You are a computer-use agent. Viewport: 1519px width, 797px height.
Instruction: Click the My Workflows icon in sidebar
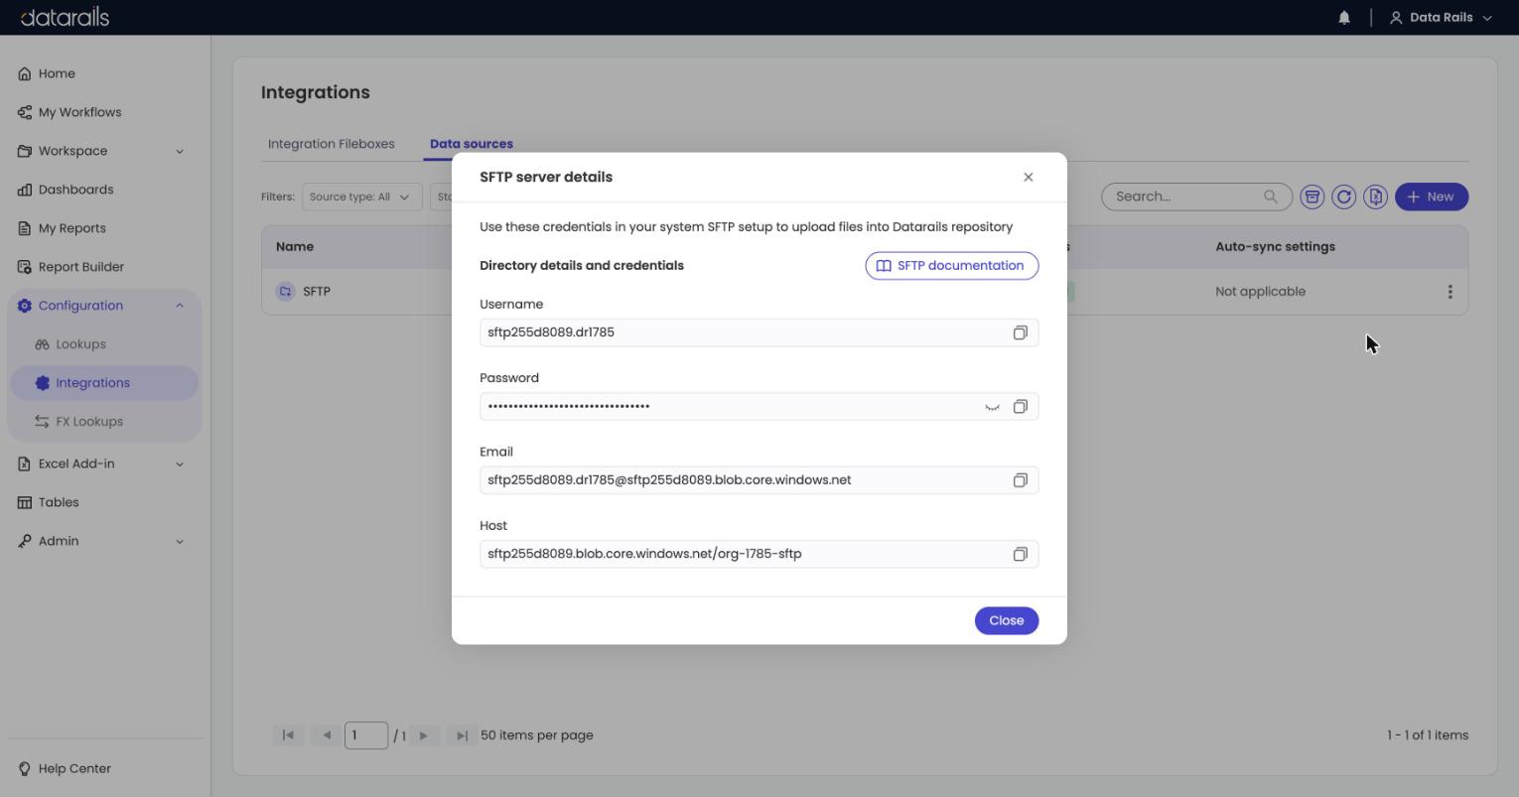(25, 112)
